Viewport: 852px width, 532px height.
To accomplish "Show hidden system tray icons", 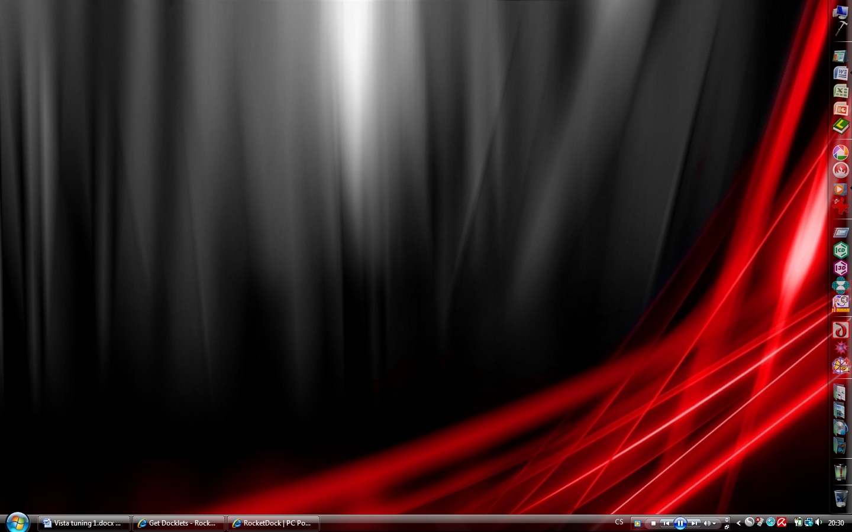I will pos(738,523).
